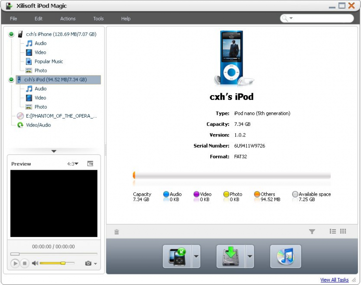The width and height of the screenshot is (361, 285).
Task: Open the Help menu
Action: click(x=126, y=19)
